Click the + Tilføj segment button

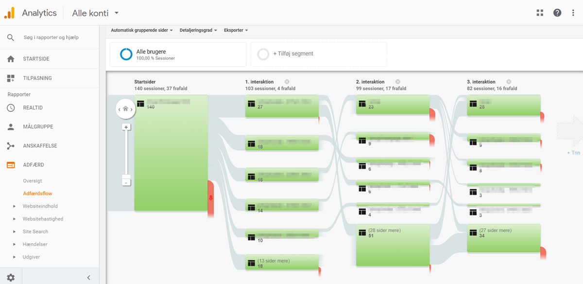[319, 54]
